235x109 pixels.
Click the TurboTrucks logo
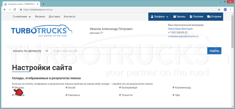coord(41,31)
